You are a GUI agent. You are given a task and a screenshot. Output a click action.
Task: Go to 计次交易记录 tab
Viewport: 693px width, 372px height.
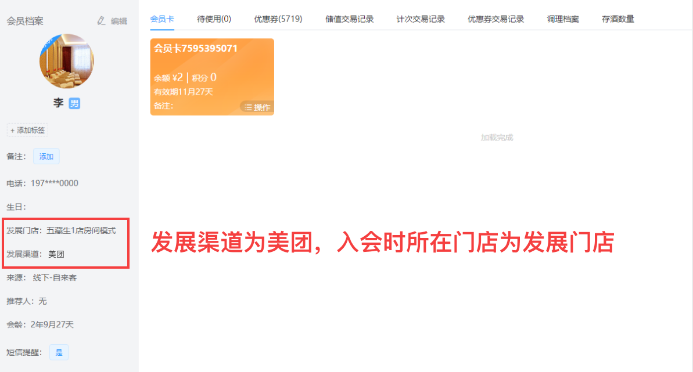coord(421,19)
